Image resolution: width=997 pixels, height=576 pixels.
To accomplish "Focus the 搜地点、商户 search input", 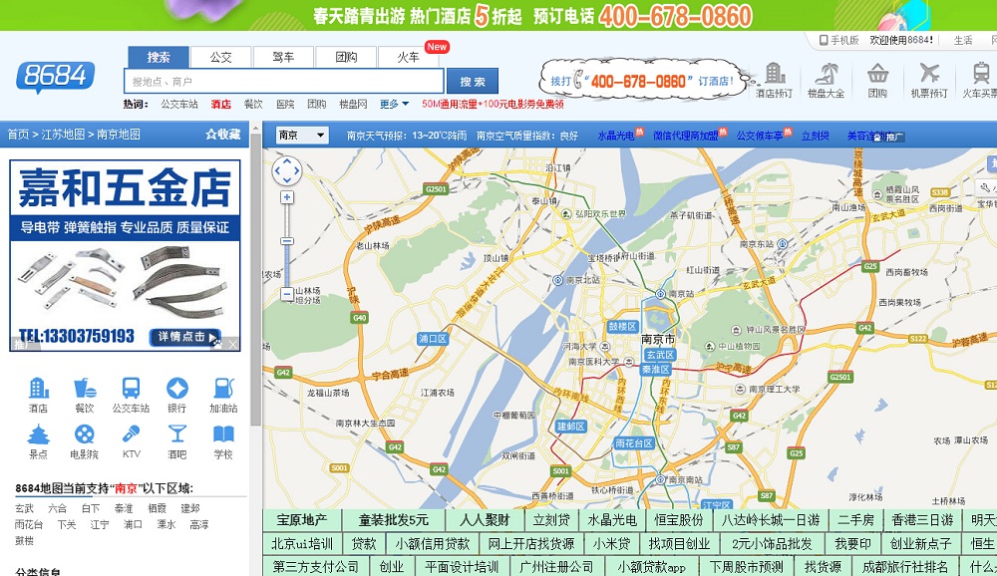I will point(283,82).
